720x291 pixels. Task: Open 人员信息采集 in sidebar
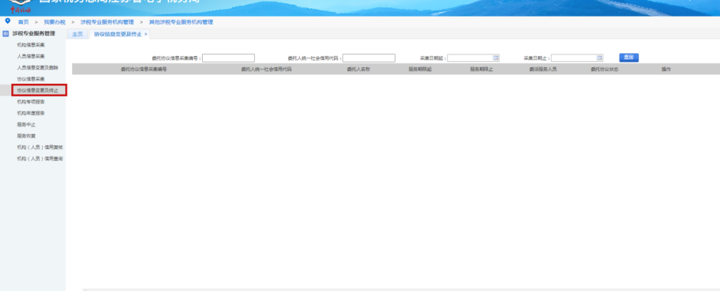pos(31,56)
